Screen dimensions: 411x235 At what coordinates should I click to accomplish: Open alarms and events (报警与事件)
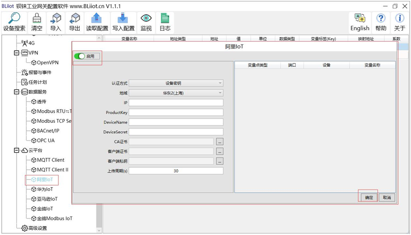(37, 72)
